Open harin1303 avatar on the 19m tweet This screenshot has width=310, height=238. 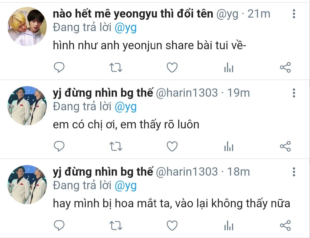click(27, 106)
